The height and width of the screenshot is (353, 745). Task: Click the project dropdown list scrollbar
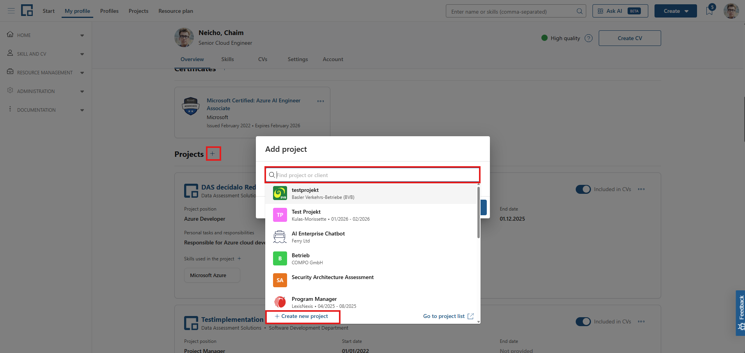(479, 212)
